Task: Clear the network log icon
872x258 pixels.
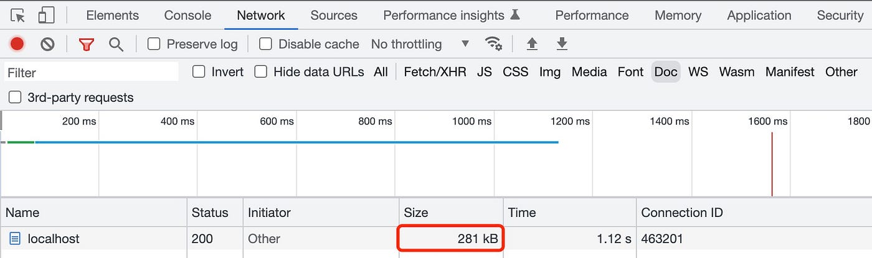Action: pos(48,44)
